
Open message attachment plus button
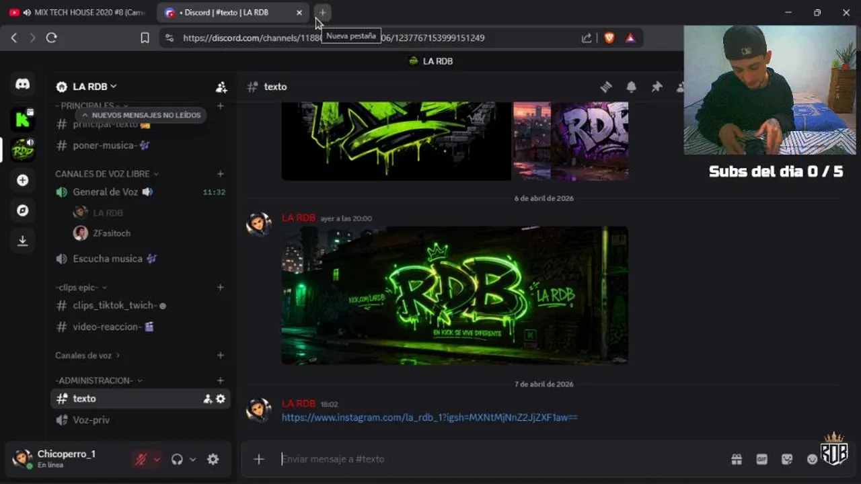[x=259, y=459]
